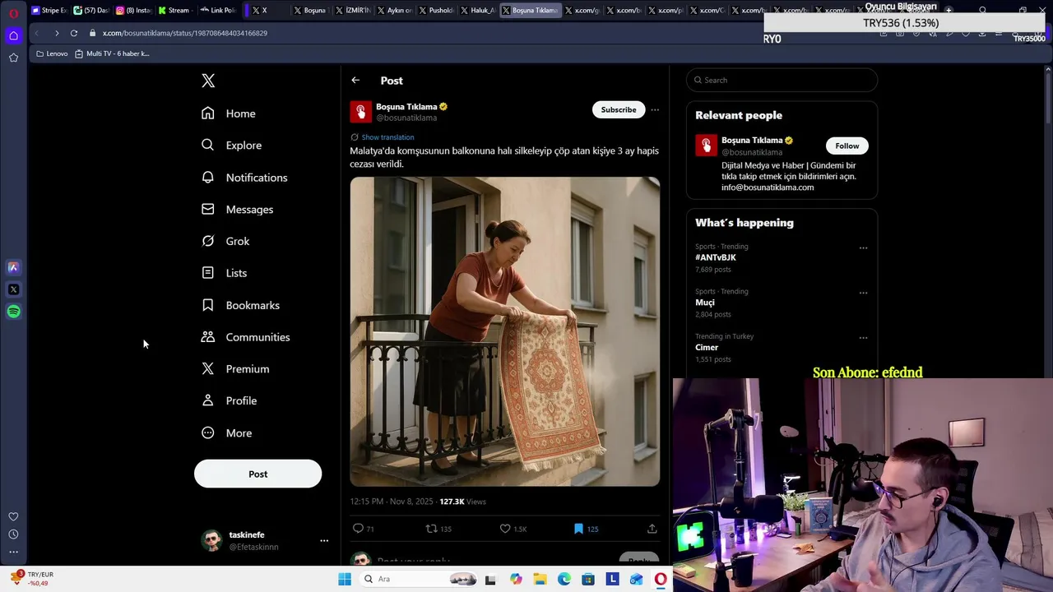Click the white Post button
The width and height of the screenshot is (1053, 592).
pyautogui.click(x=257, y=474)
